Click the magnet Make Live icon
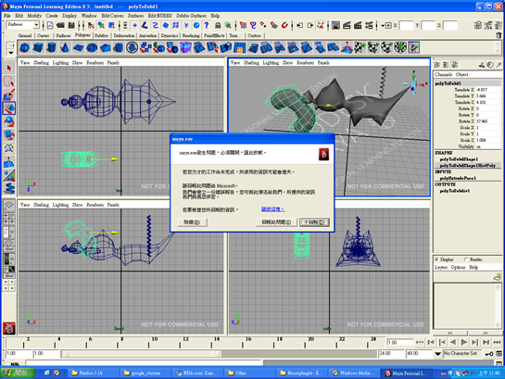Image resolution: width=505 pixels, height=379 pixels. [284, 25]
